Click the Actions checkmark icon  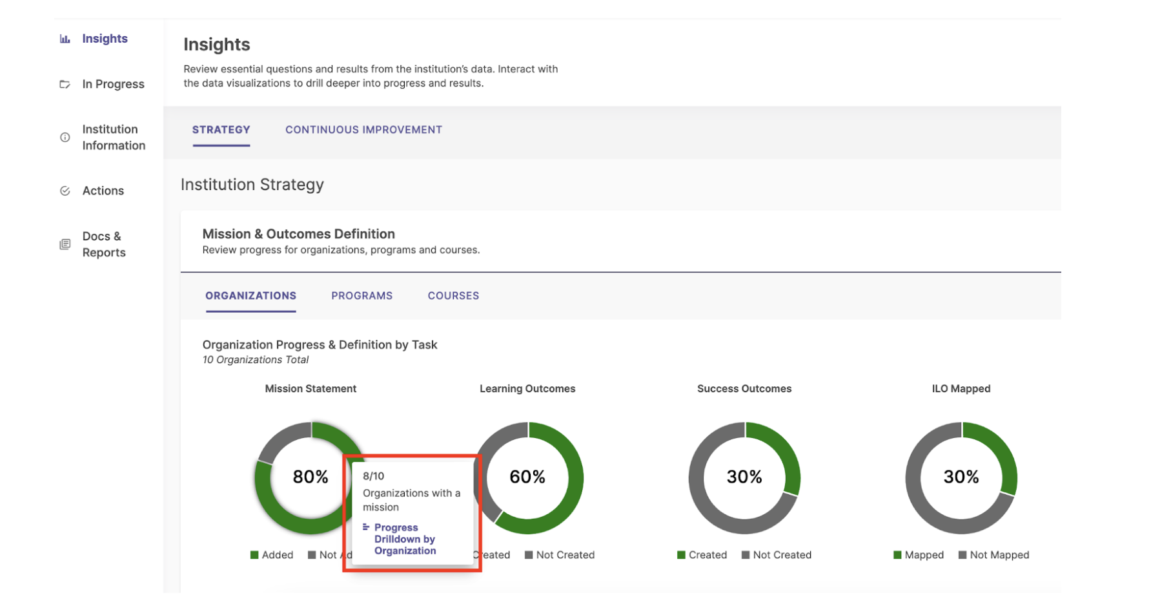[65, 190]
